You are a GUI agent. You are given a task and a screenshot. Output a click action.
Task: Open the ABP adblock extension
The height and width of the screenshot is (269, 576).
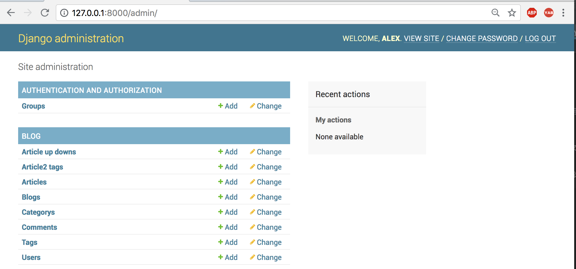[x=532, y=13]
